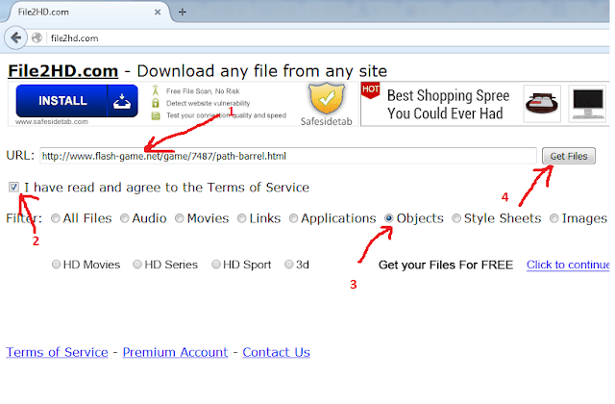Screen dimensions: 615x404
Task: Select the HD Series option
Action: point(137,265)
